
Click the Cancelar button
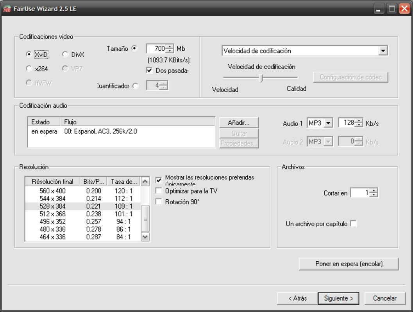pos(385,298)
